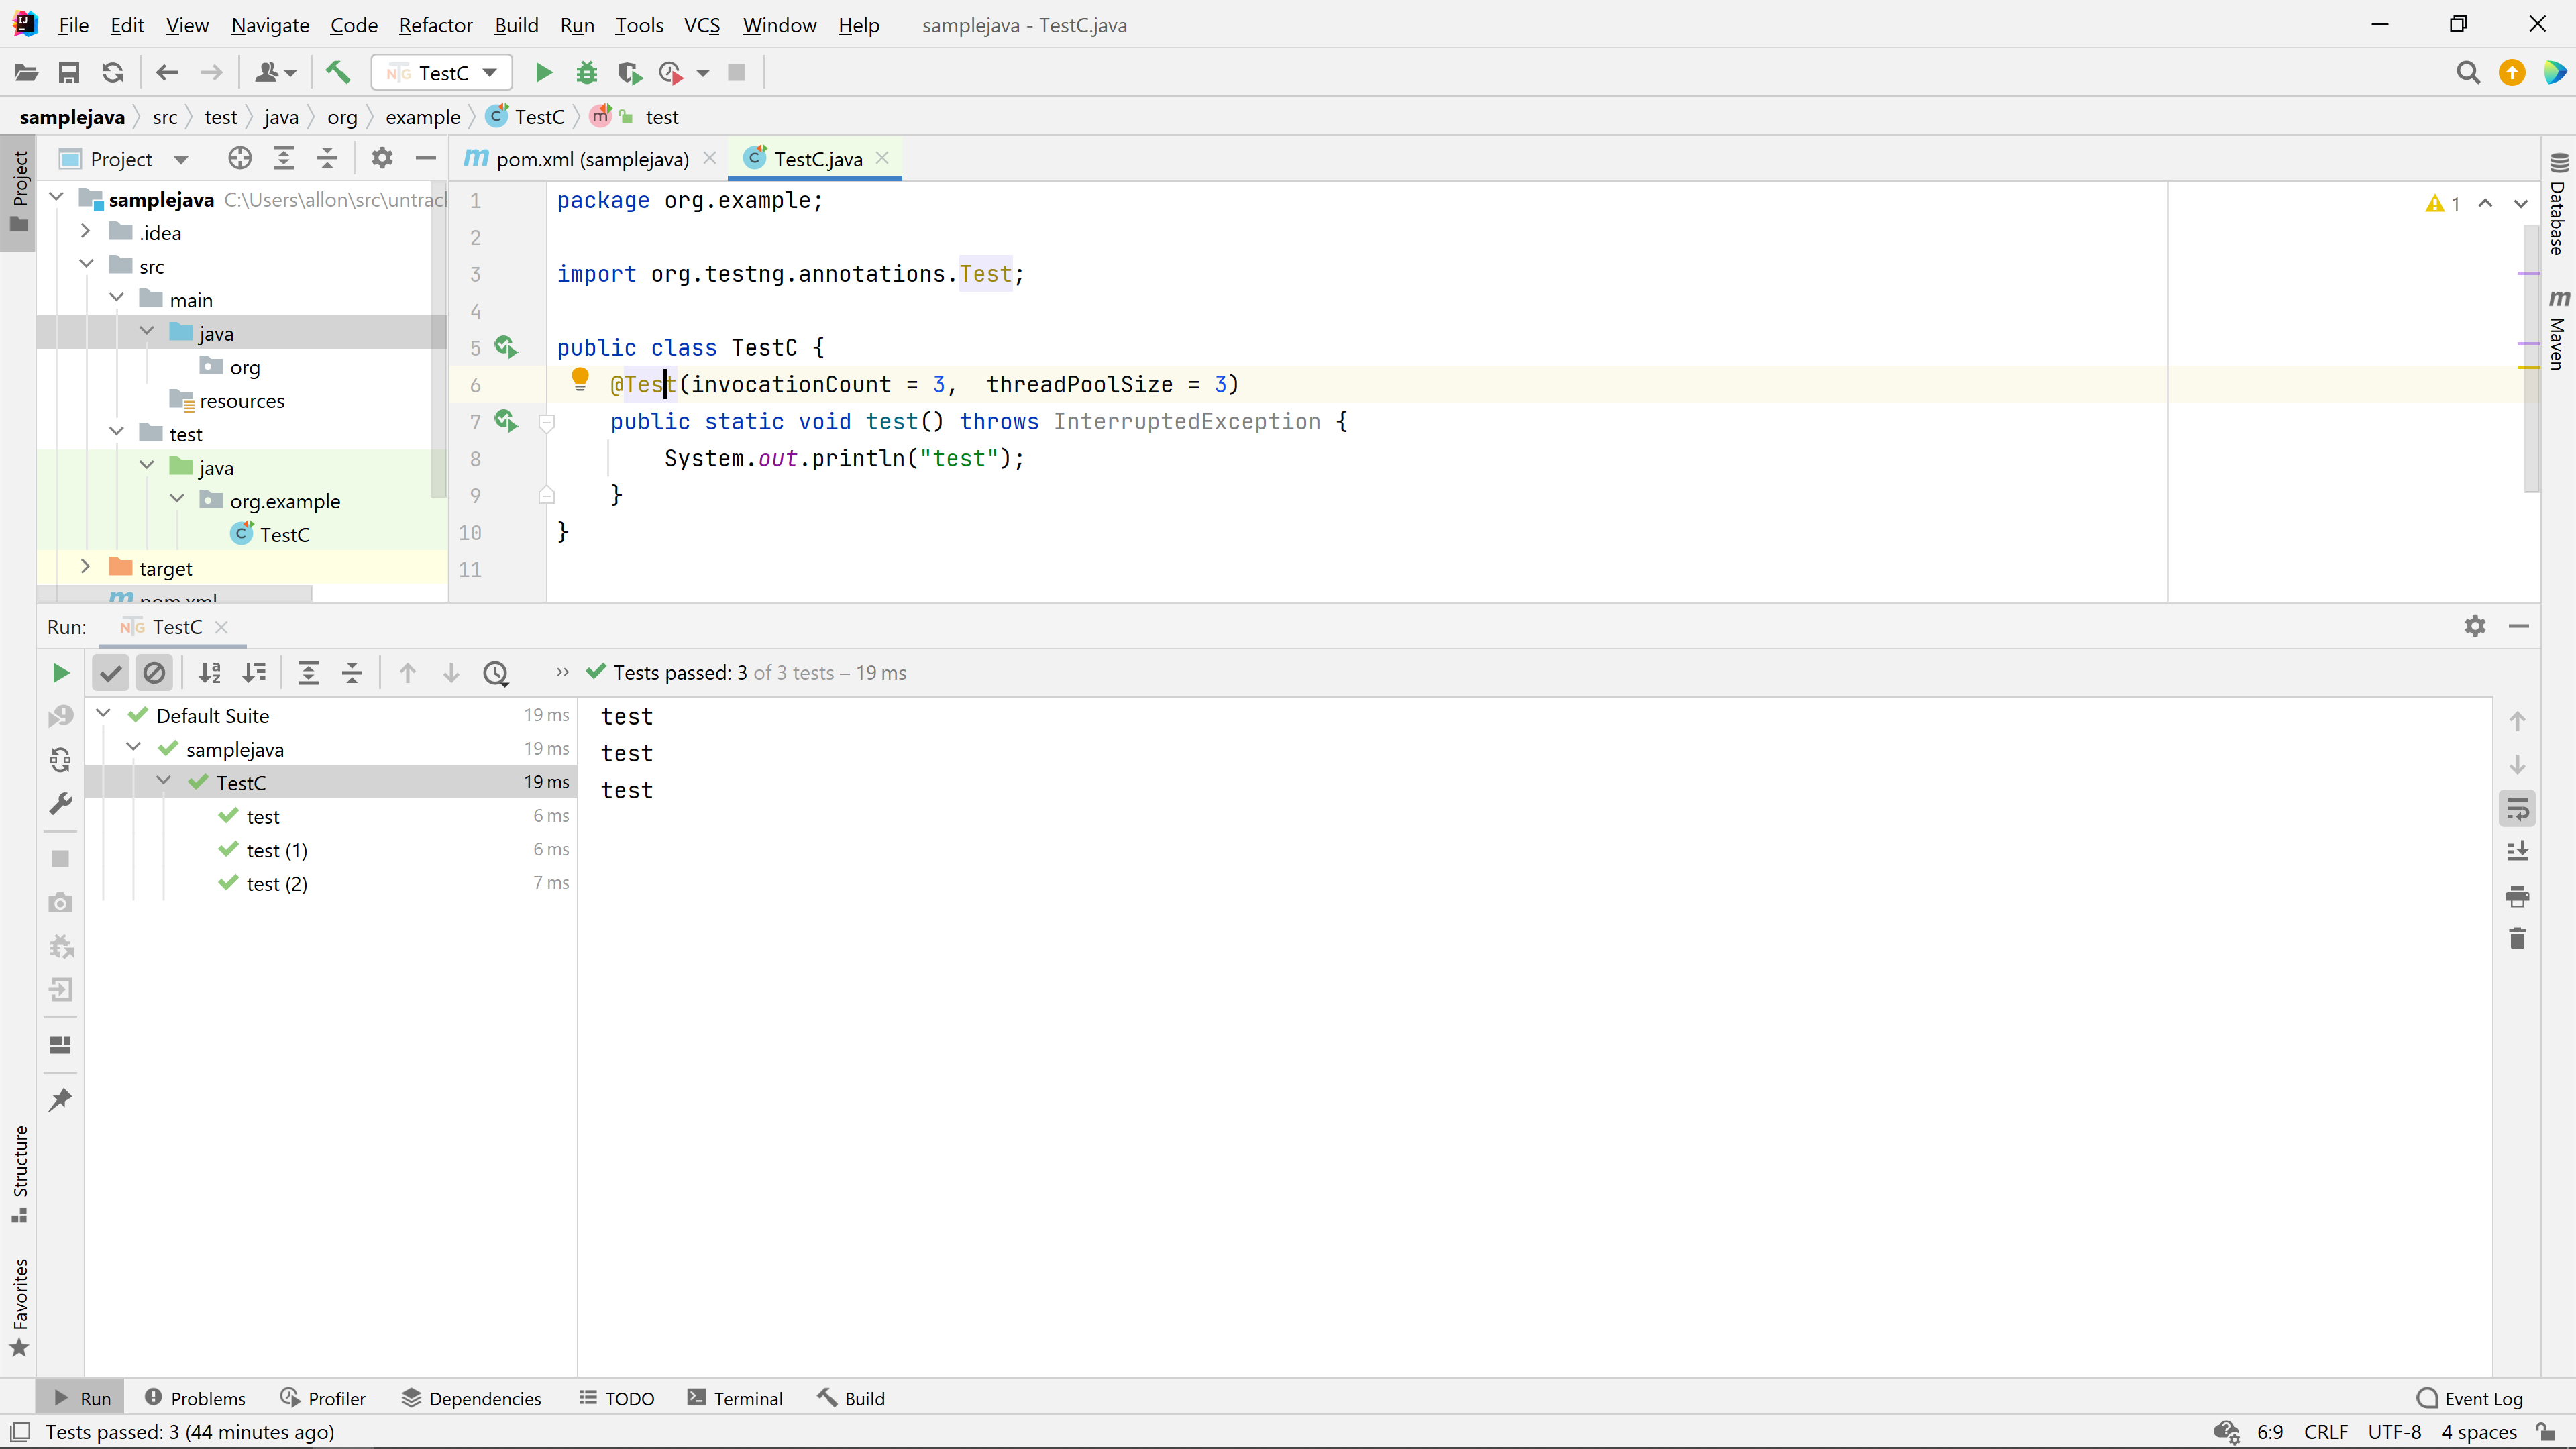This screenshot has height=1449, width=2576.
Task: Collapse the Default Suite node
Action: pos(104,715)
